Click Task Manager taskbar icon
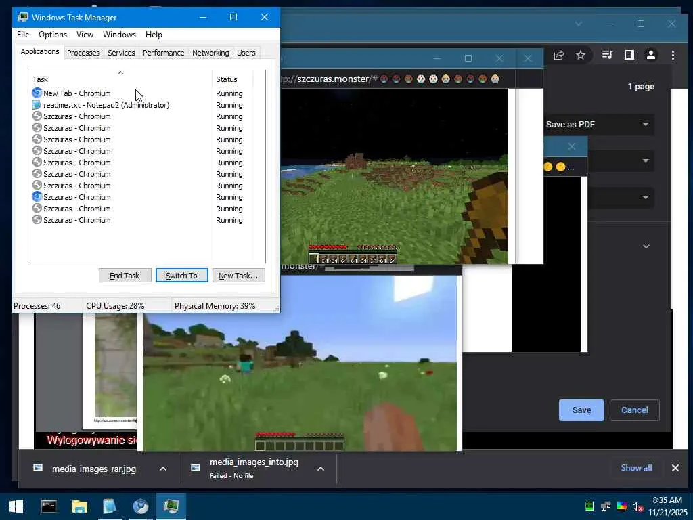Image resolution: width=693 pixels, height=520 pixels. click(x=171, y=506)
